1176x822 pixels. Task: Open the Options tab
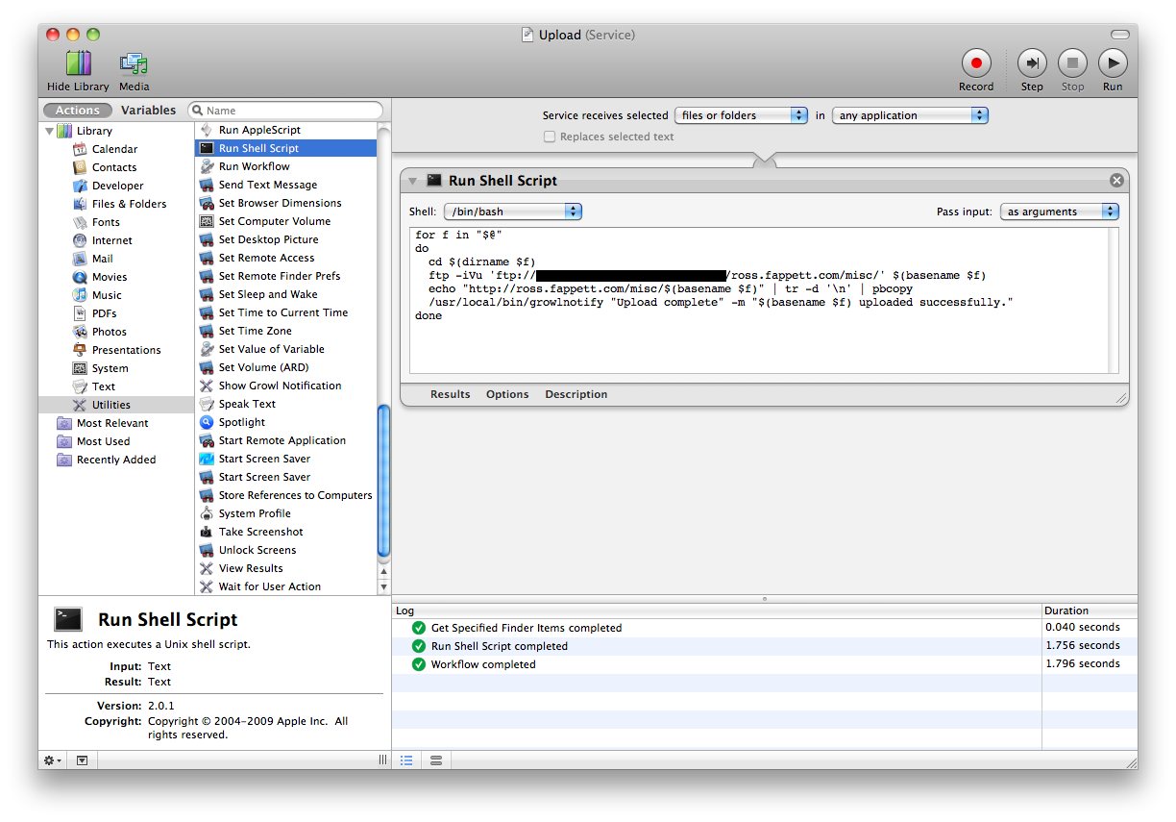(x=507, y=394)
